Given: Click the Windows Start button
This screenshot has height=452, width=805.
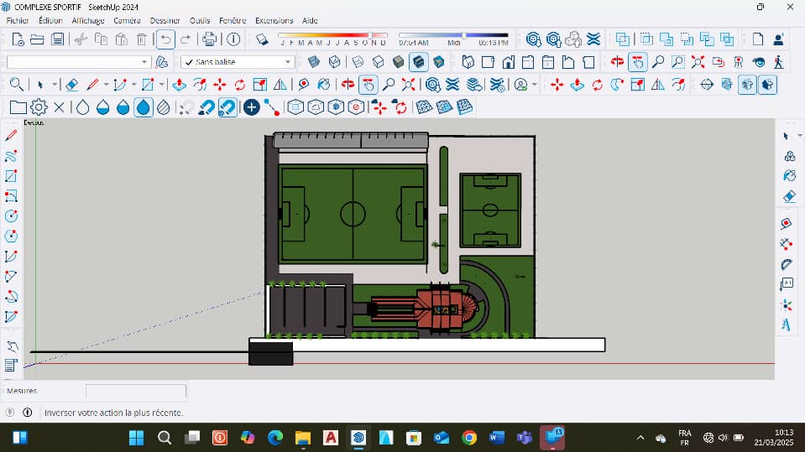Looking at the screenshot, I should coord(139,437).
